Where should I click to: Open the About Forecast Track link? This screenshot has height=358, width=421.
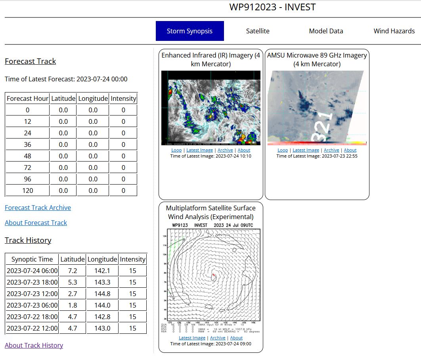pyautogui.click(x=36, y=223)
